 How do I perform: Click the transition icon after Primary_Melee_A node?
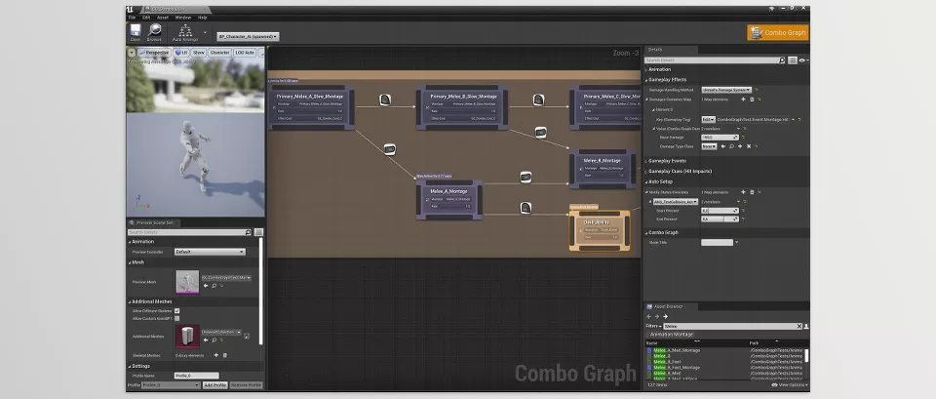385,99
